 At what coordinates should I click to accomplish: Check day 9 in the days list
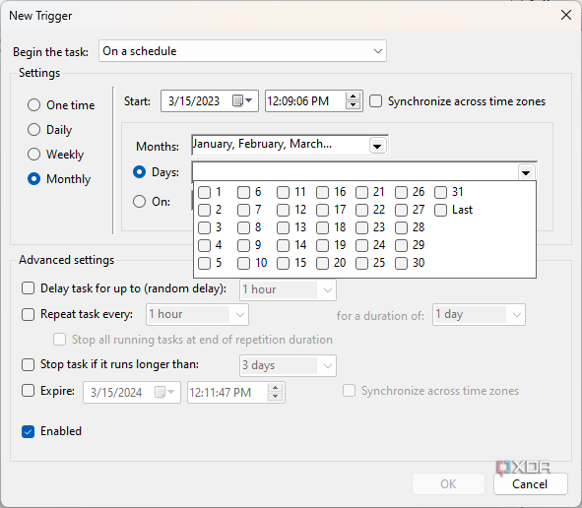point(243,245)
